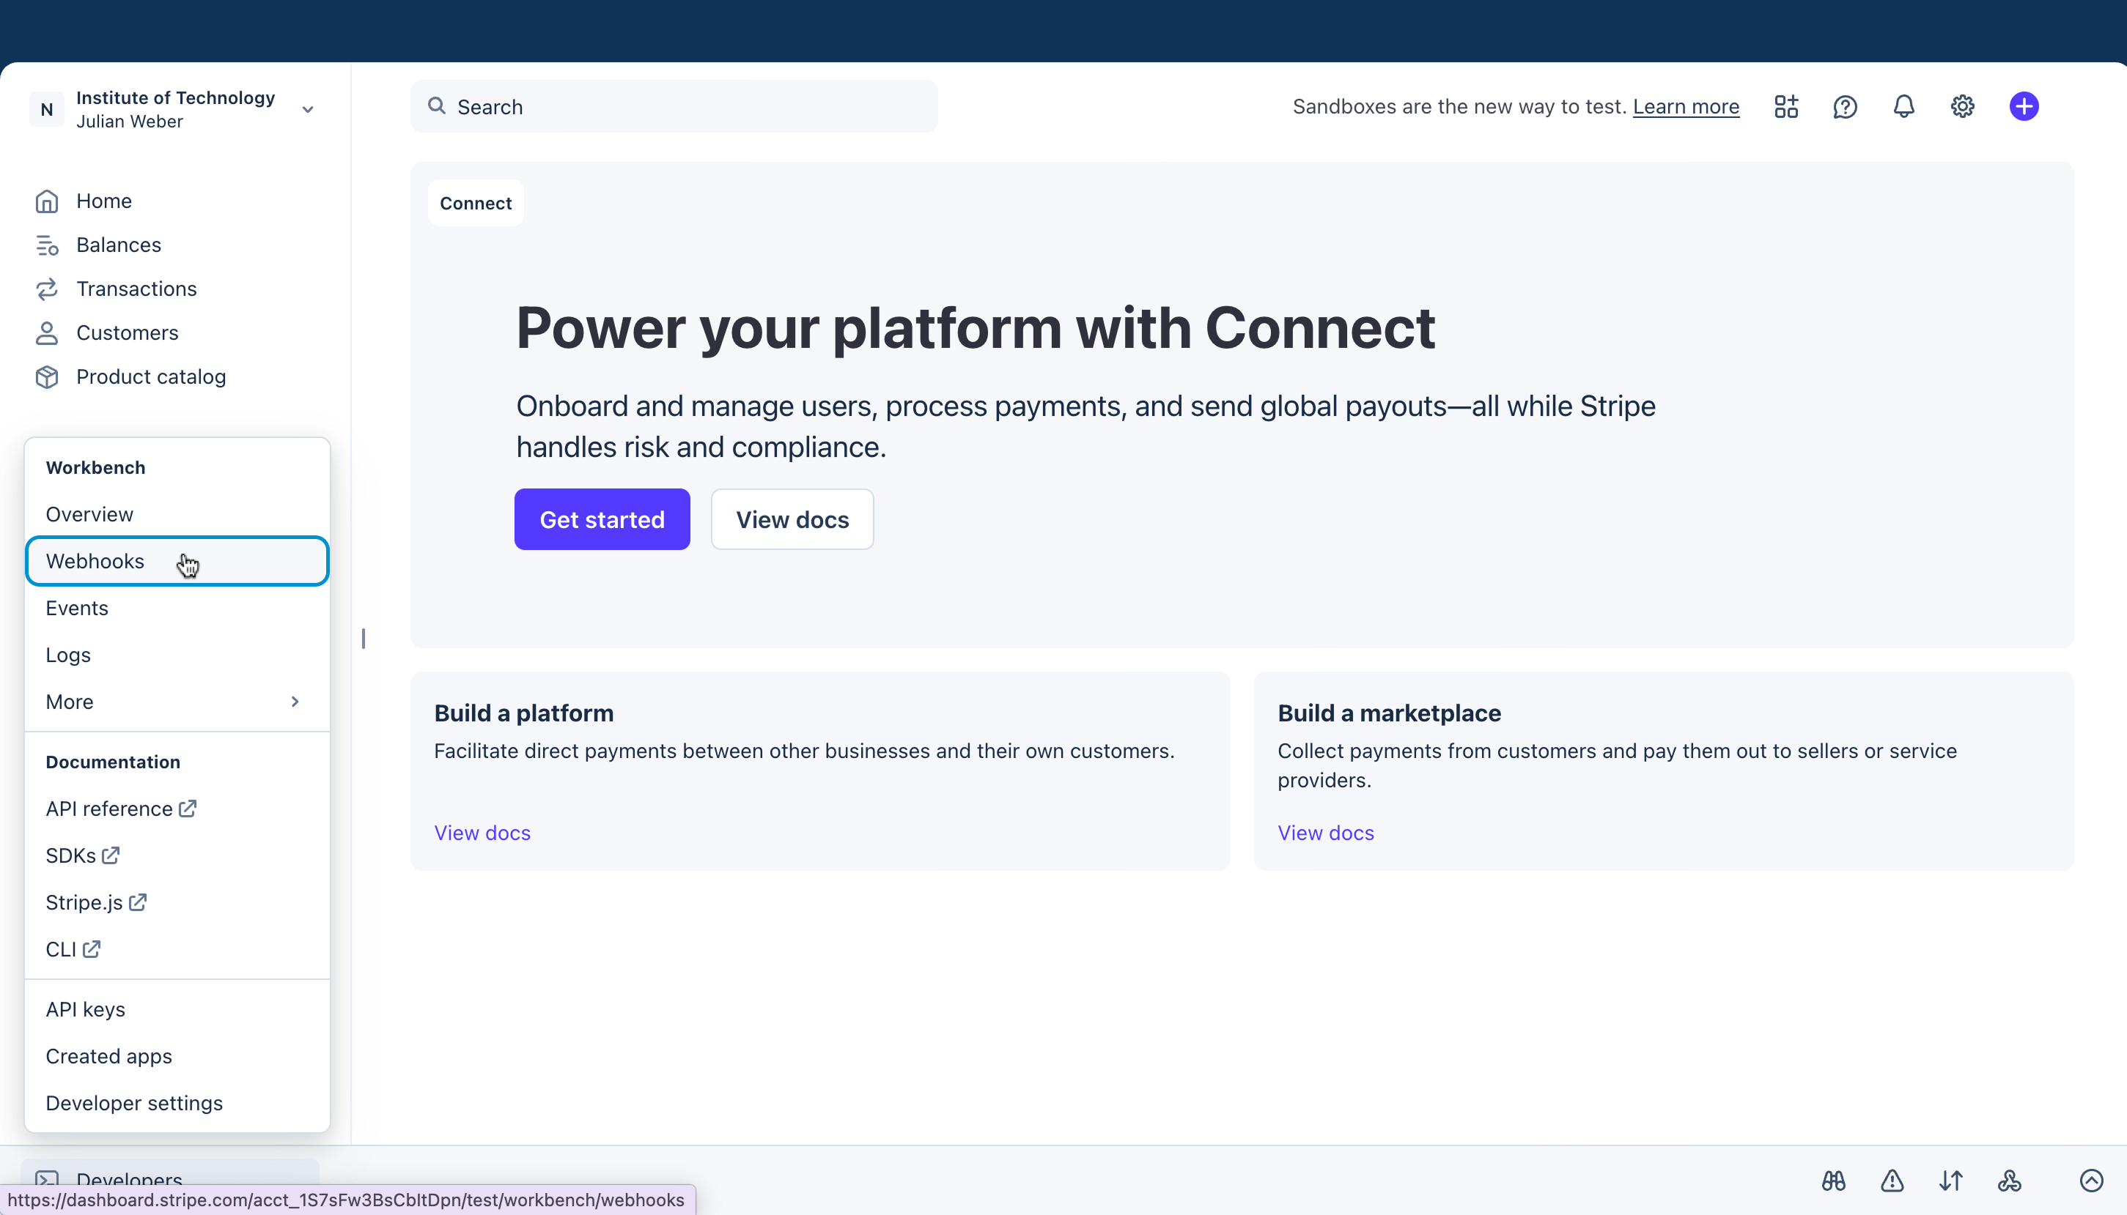Click the Customers person icon
Screen dimensions: 2127x1215
pos(47,333)
